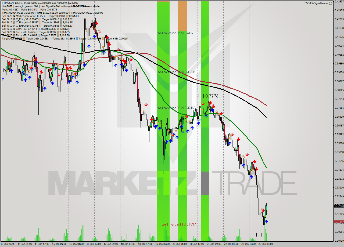
Task: Click the '| | | 0.3773' Point C label
Action: (x=208, y=96)
